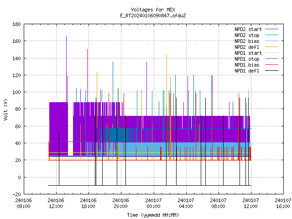292x219 pixels.
Task: Select the 'NPD1 defl' legend label
Action: click(247, 71)
